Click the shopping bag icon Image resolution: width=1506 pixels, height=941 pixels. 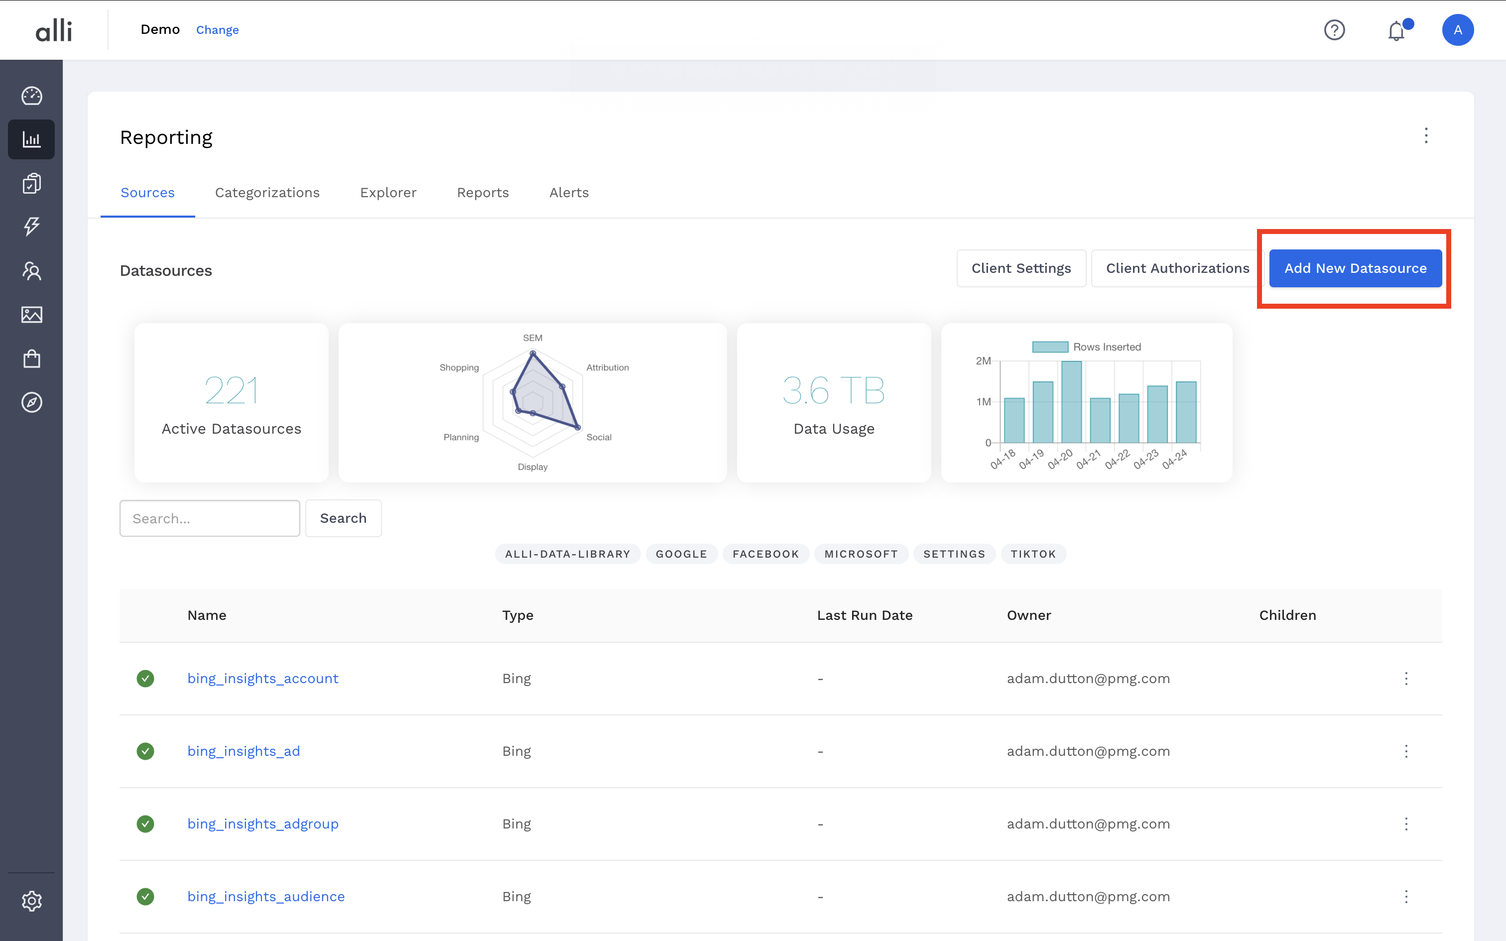coord(31,358)
